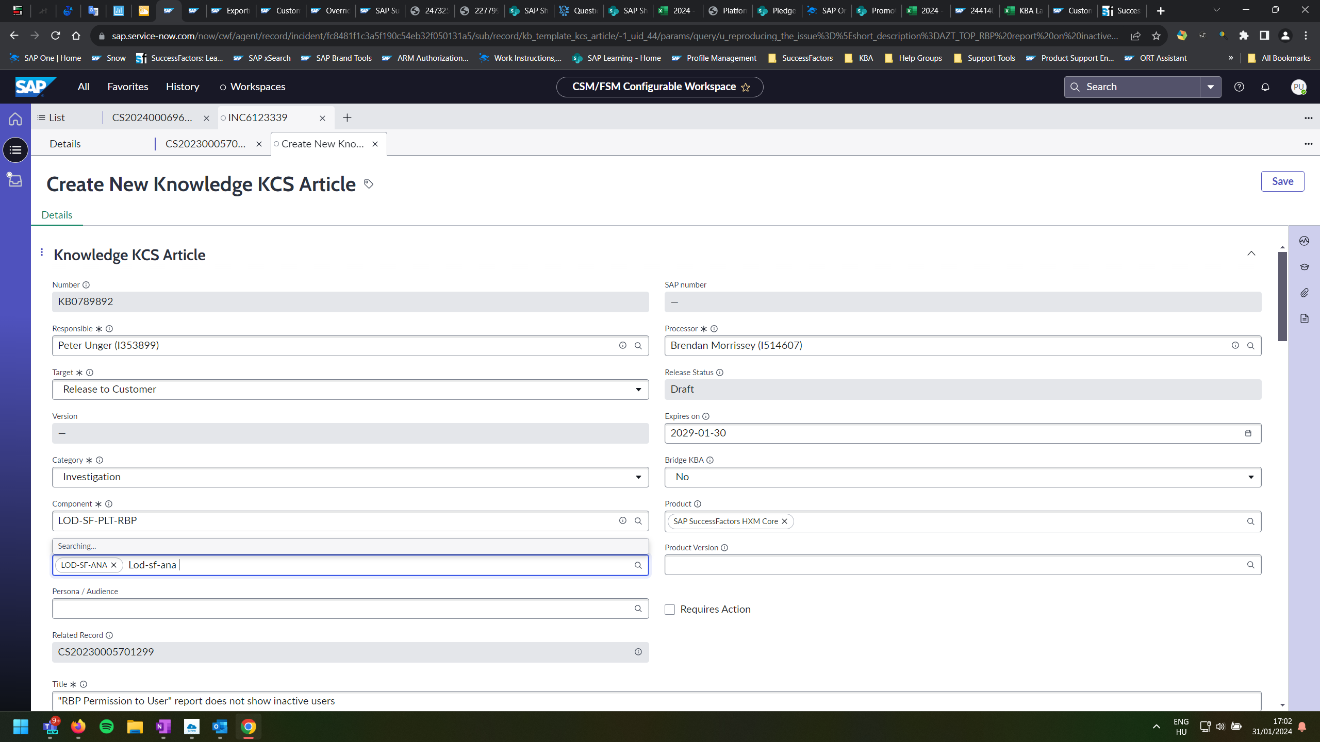This screenshot has width=1320, height=742.
Task: Open the Windows Start menu
Action: [x=21, y=727]
